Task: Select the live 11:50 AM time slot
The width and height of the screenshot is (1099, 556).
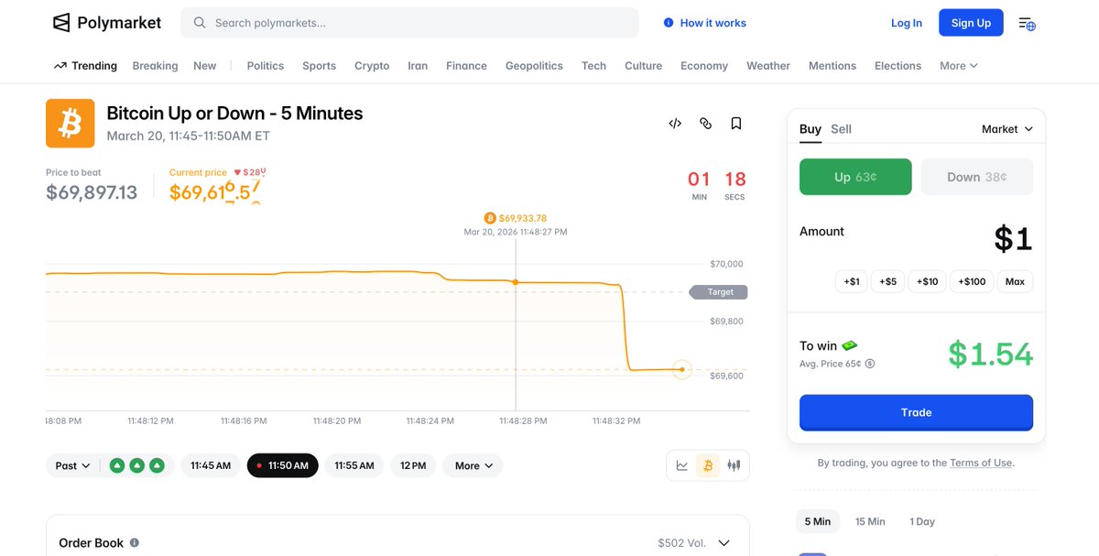Action: click(283, 465)
